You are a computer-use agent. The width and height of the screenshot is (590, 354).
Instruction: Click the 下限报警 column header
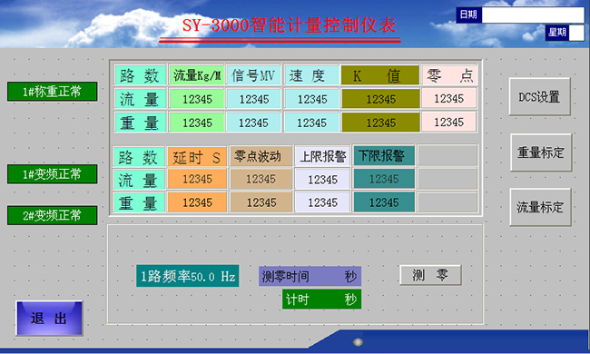(x=384, y=155)
